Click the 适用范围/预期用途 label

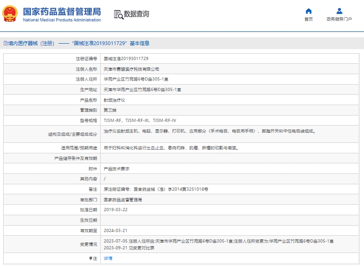(79, 148)
